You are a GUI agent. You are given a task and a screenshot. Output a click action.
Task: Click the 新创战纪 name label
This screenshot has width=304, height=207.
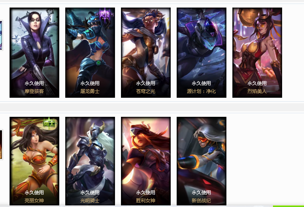click(201, 200)
